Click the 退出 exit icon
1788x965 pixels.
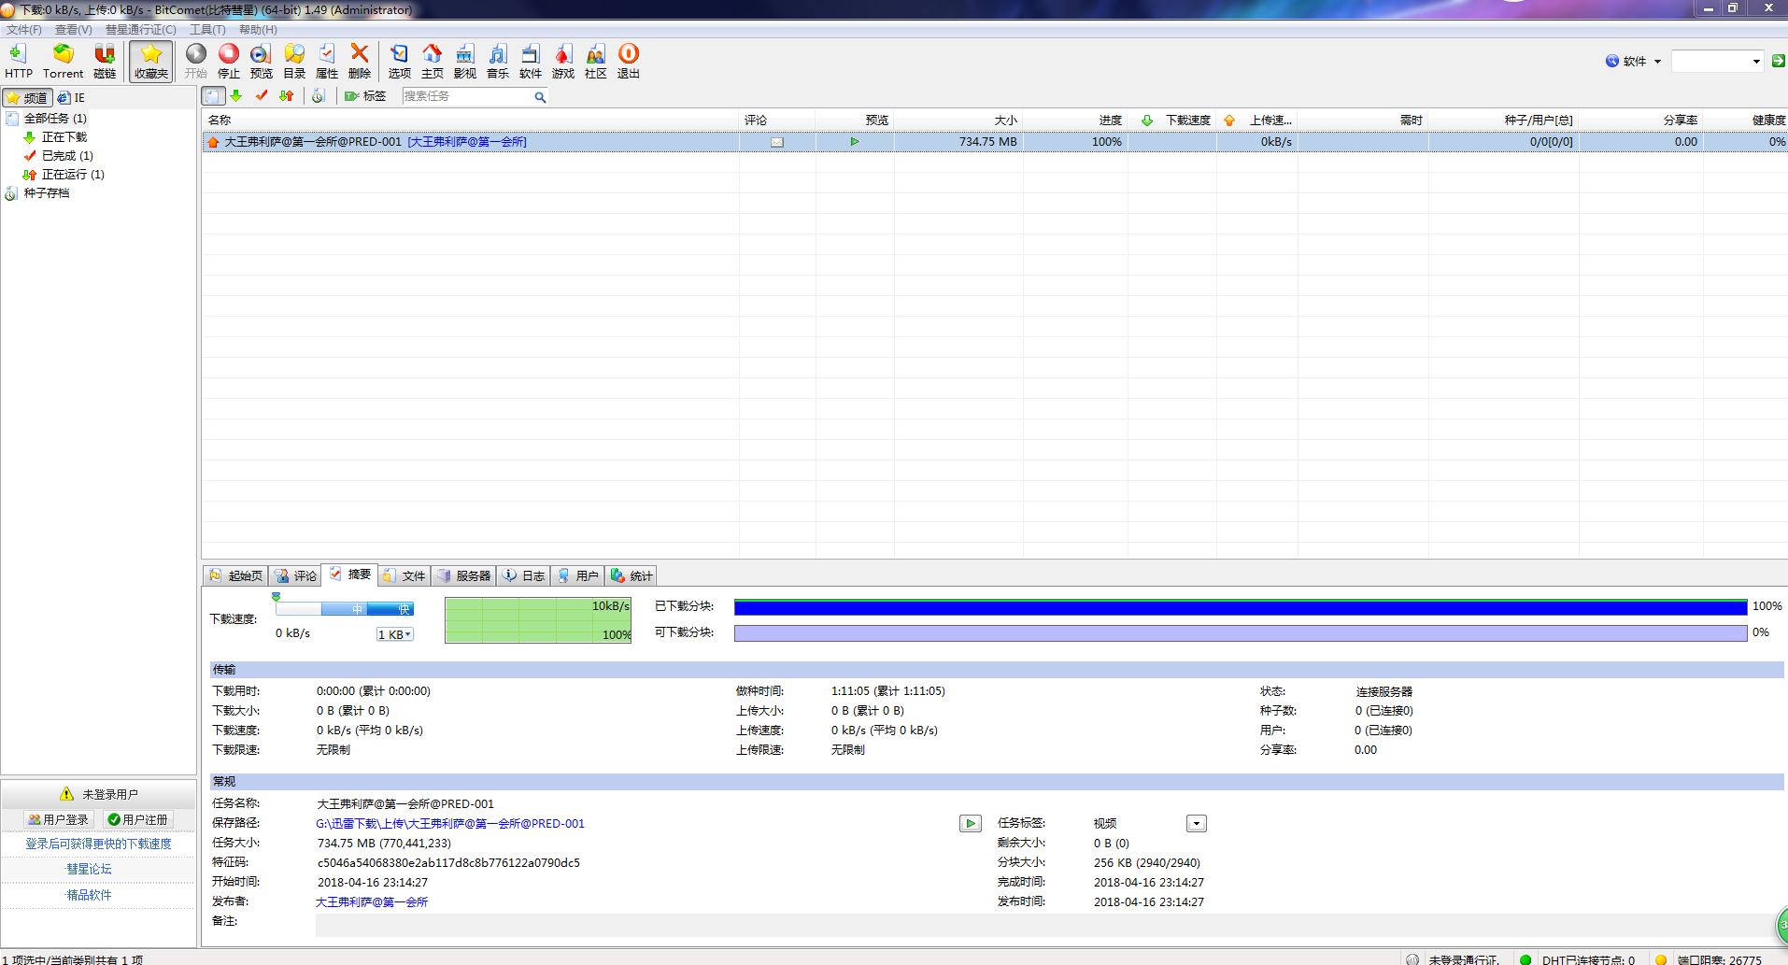pyautogui.click(x=629, y=61)
